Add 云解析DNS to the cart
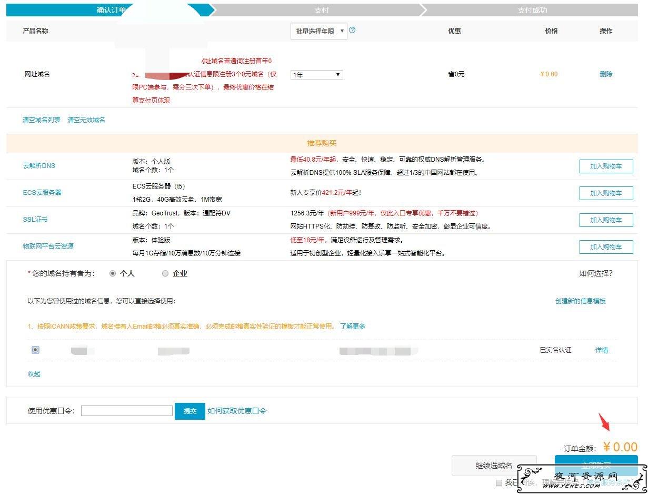Viewport: 648px width, 494px height. point(606,166)
